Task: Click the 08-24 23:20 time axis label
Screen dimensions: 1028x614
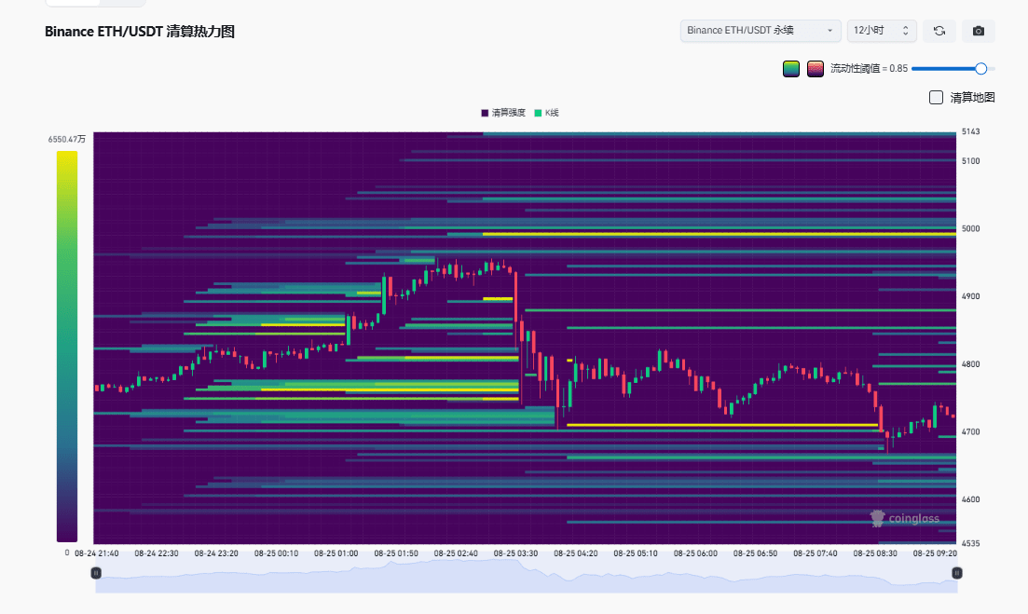Action: tap(216, 553)
